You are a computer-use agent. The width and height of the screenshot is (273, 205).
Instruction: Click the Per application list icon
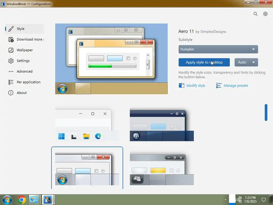click(11, 82)
